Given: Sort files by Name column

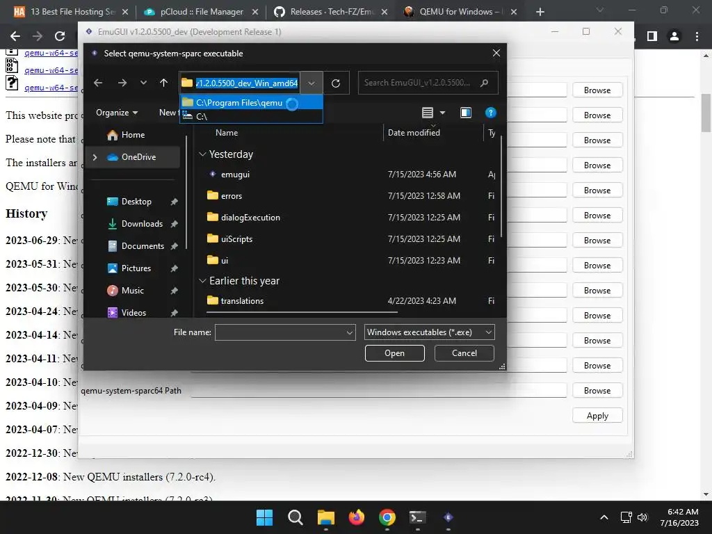Looking at the screenshot, I should (227, 133).
